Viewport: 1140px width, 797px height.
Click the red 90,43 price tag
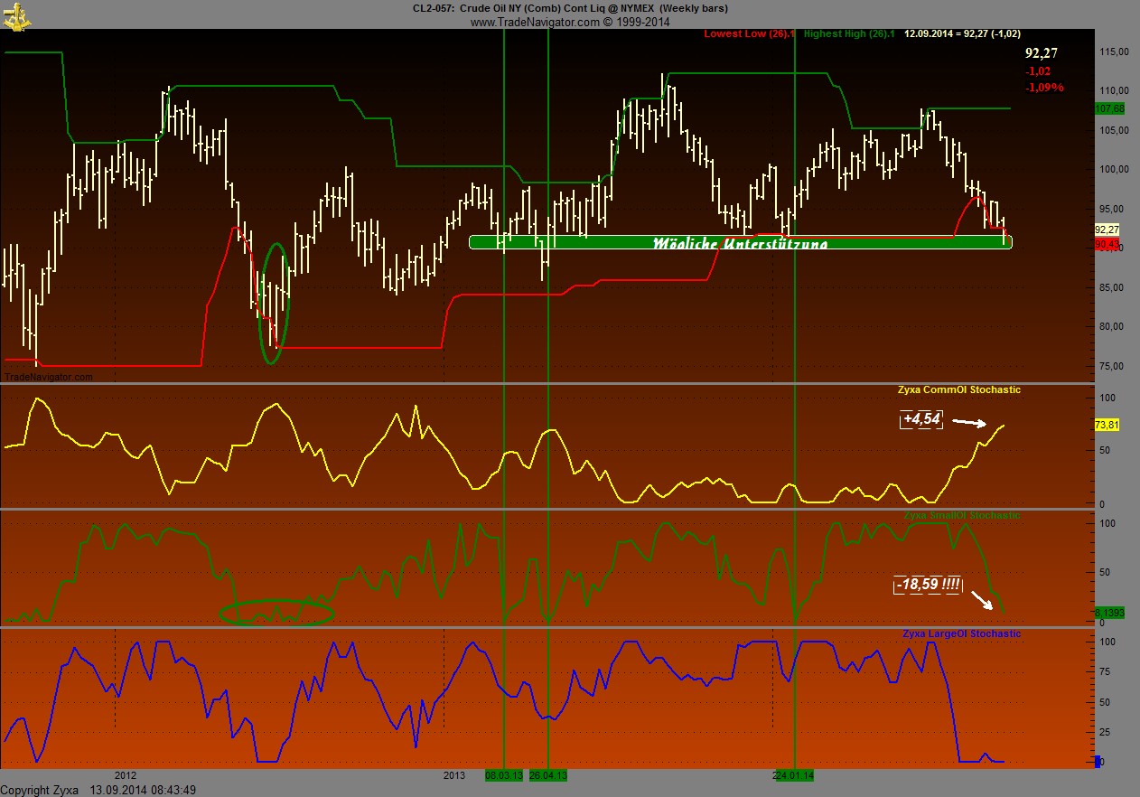pos(1107,244)
